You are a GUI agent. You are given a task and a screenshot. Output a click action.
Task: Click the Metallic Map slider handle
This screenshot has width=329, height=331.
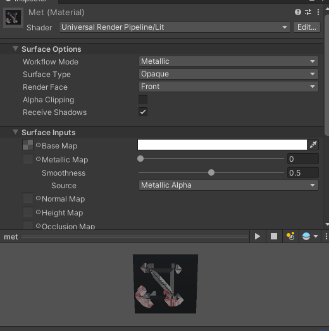(140, 159)
